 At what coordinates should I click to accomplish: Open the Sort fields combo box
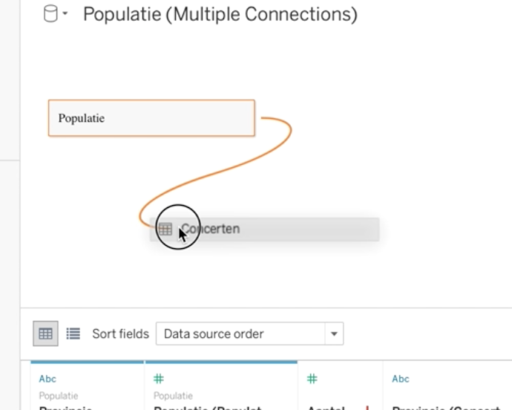[x=241, y=333]
